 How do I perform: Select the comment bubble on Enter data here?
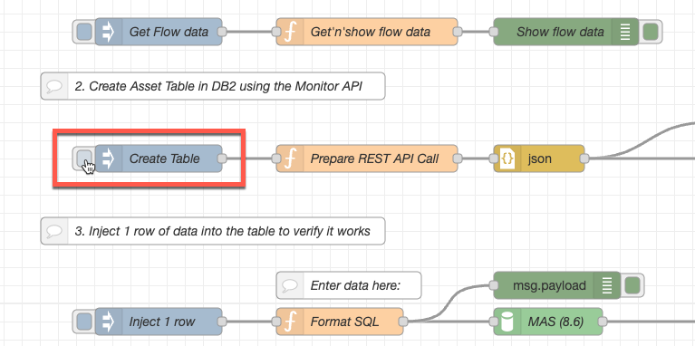[289, 285]
